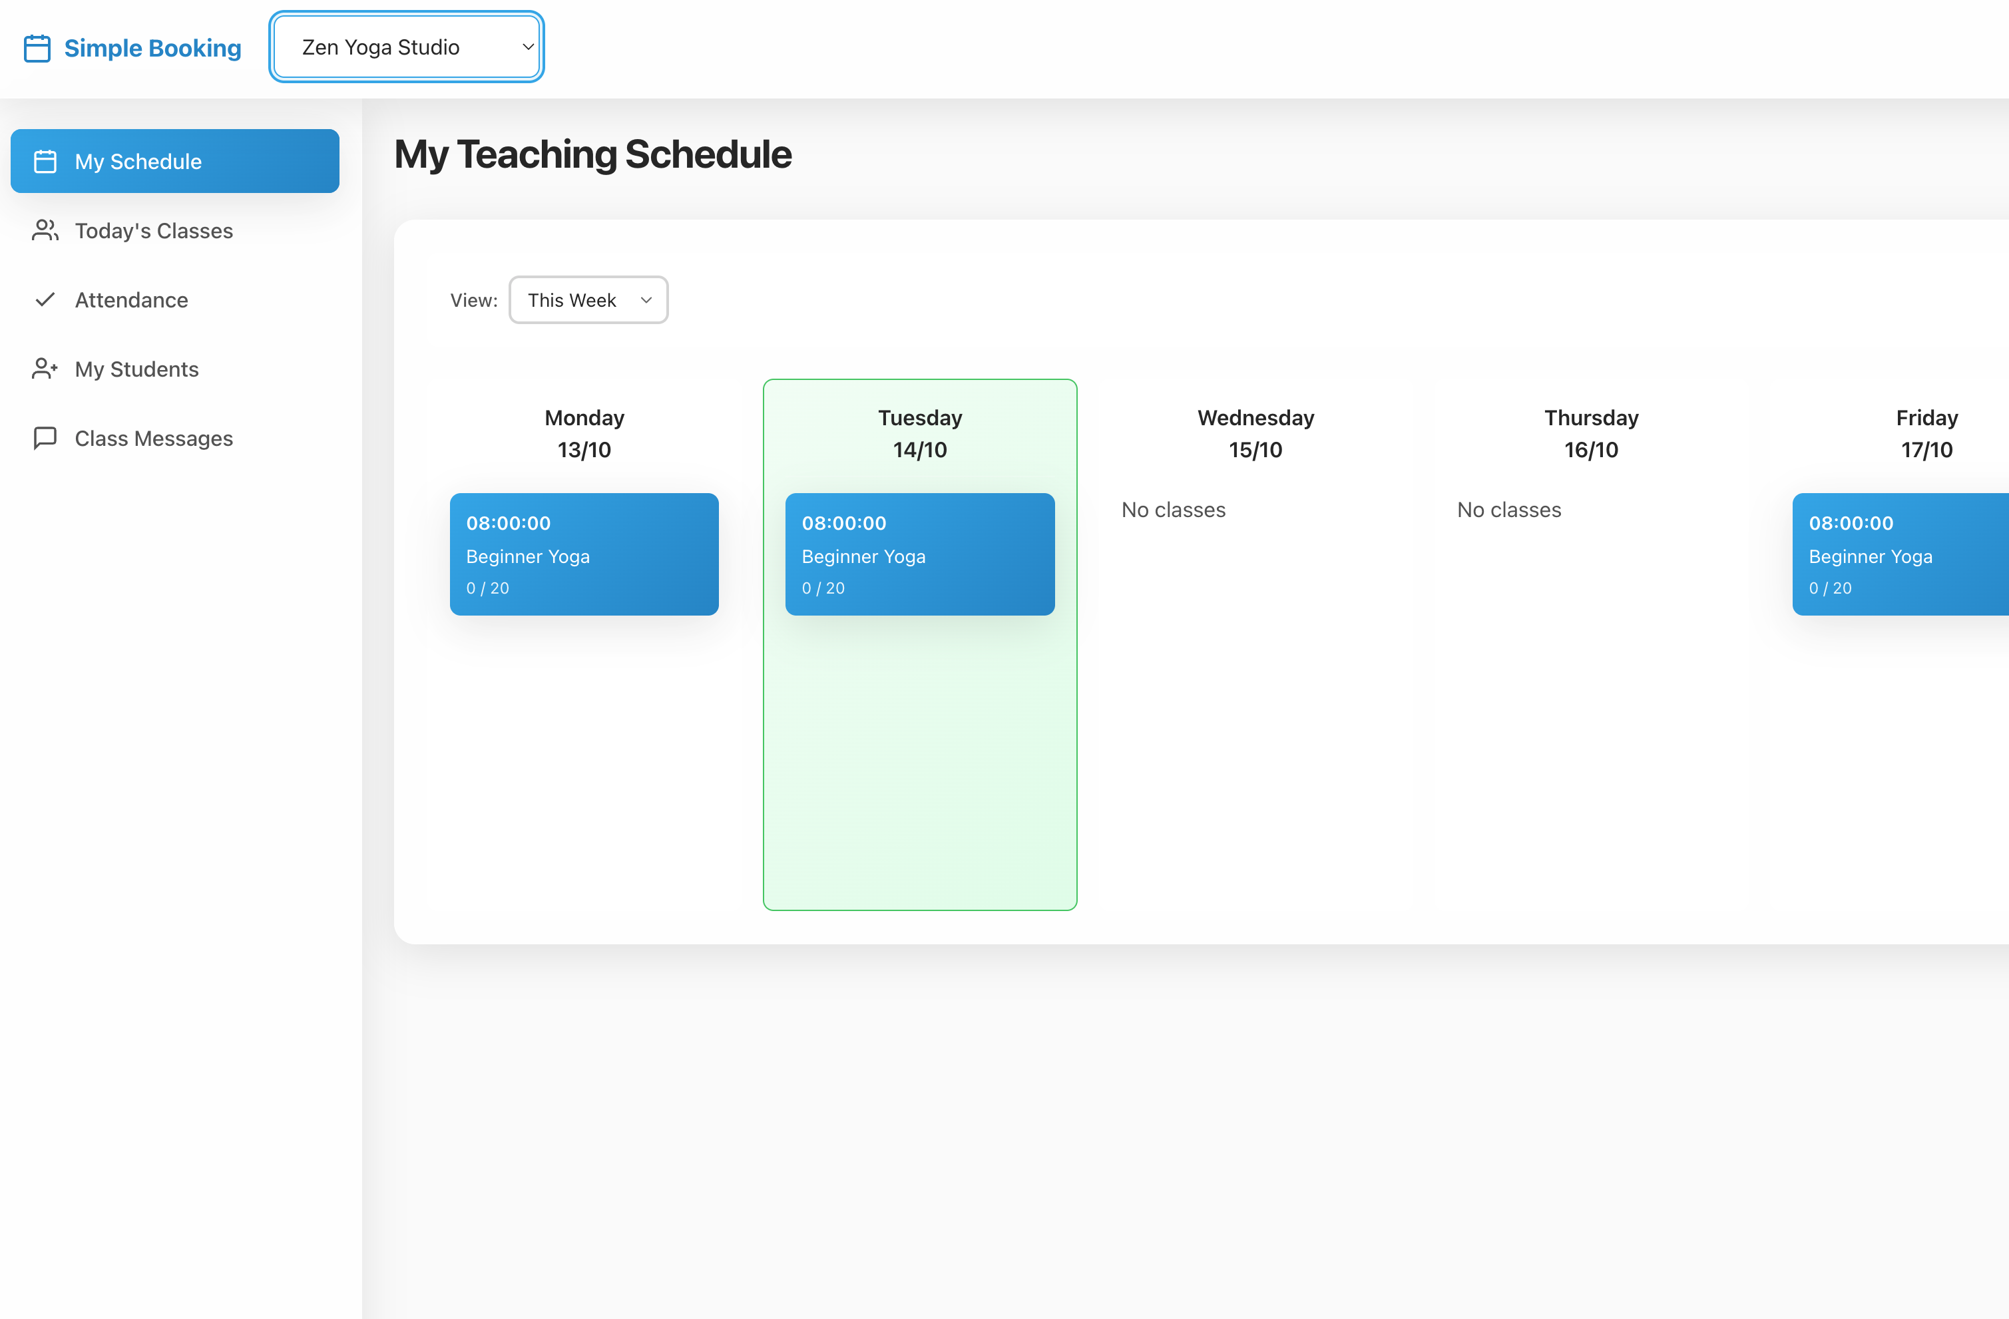This screenshot has height=1319, width=2009.
Task: Click the Today's Classes people icon
Action: coord(45,230)
